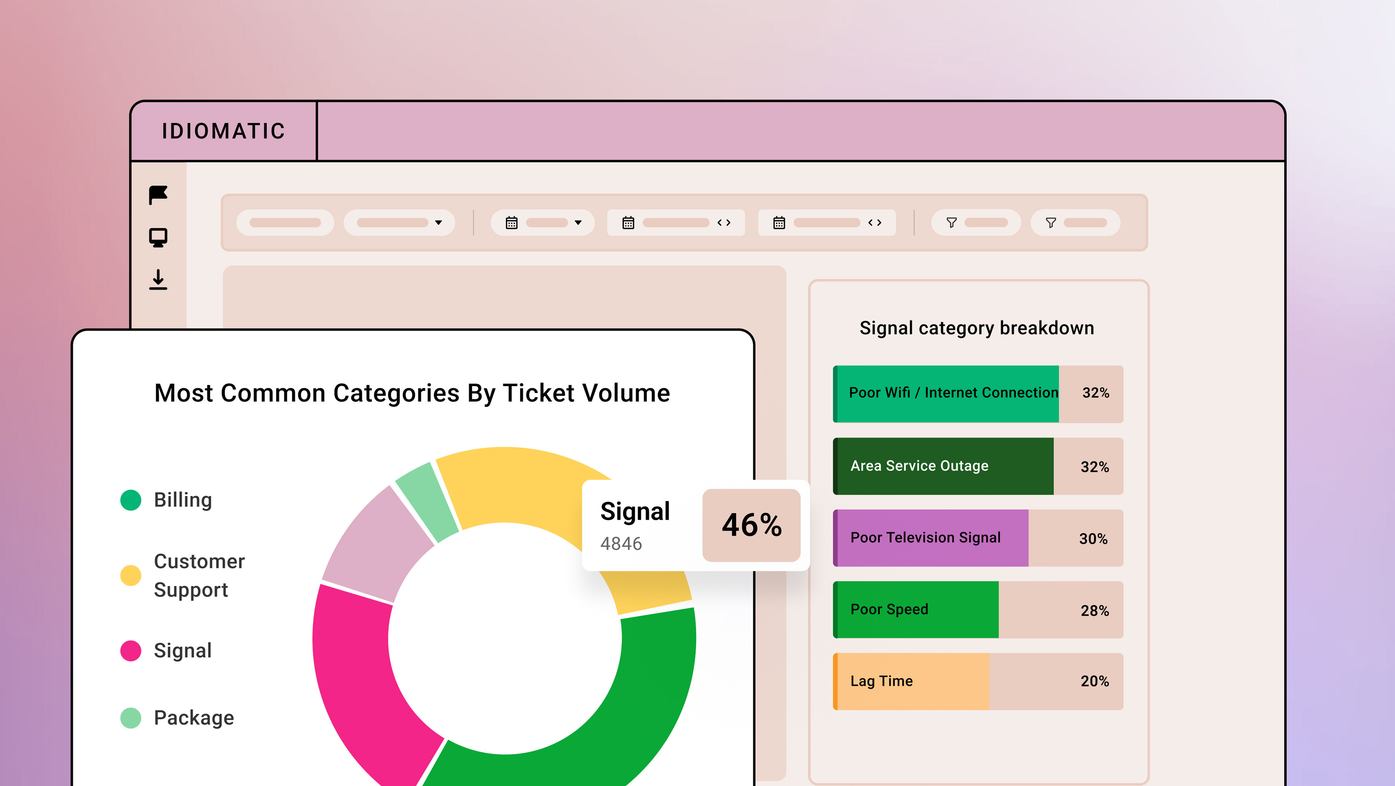1395x786 pixels.
Task: Select the IDIOMATIC tab
Action: click(224, 131)
